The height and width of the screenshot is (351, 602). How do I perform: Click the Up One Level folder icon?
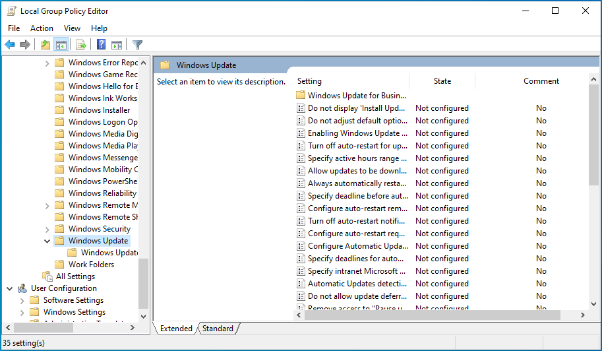[x=45, y=45]
